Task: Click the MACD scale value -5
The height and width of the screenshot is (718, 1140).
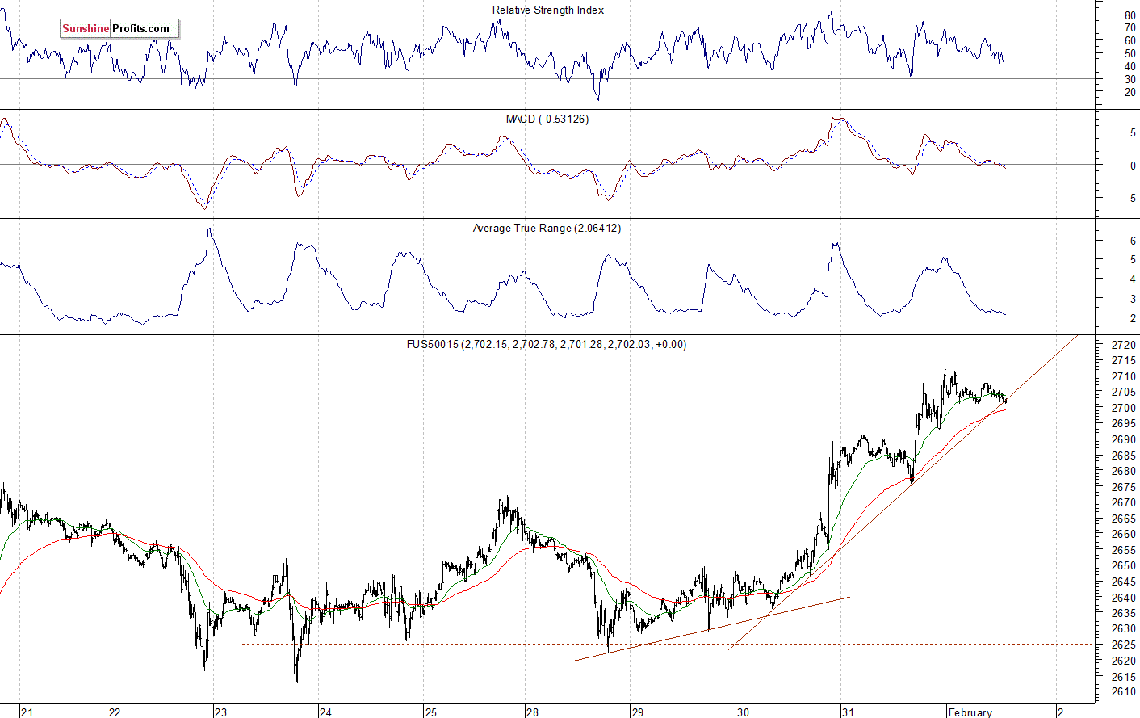Action: [1132, 198]
